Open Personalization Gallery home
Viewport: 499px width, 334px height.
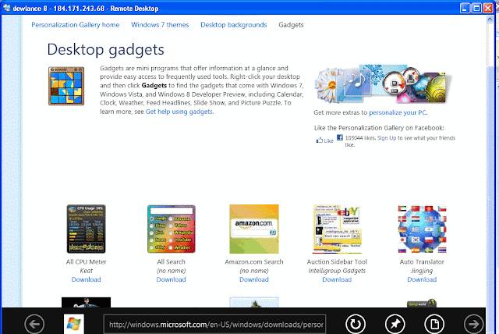(x=76, y=25)
